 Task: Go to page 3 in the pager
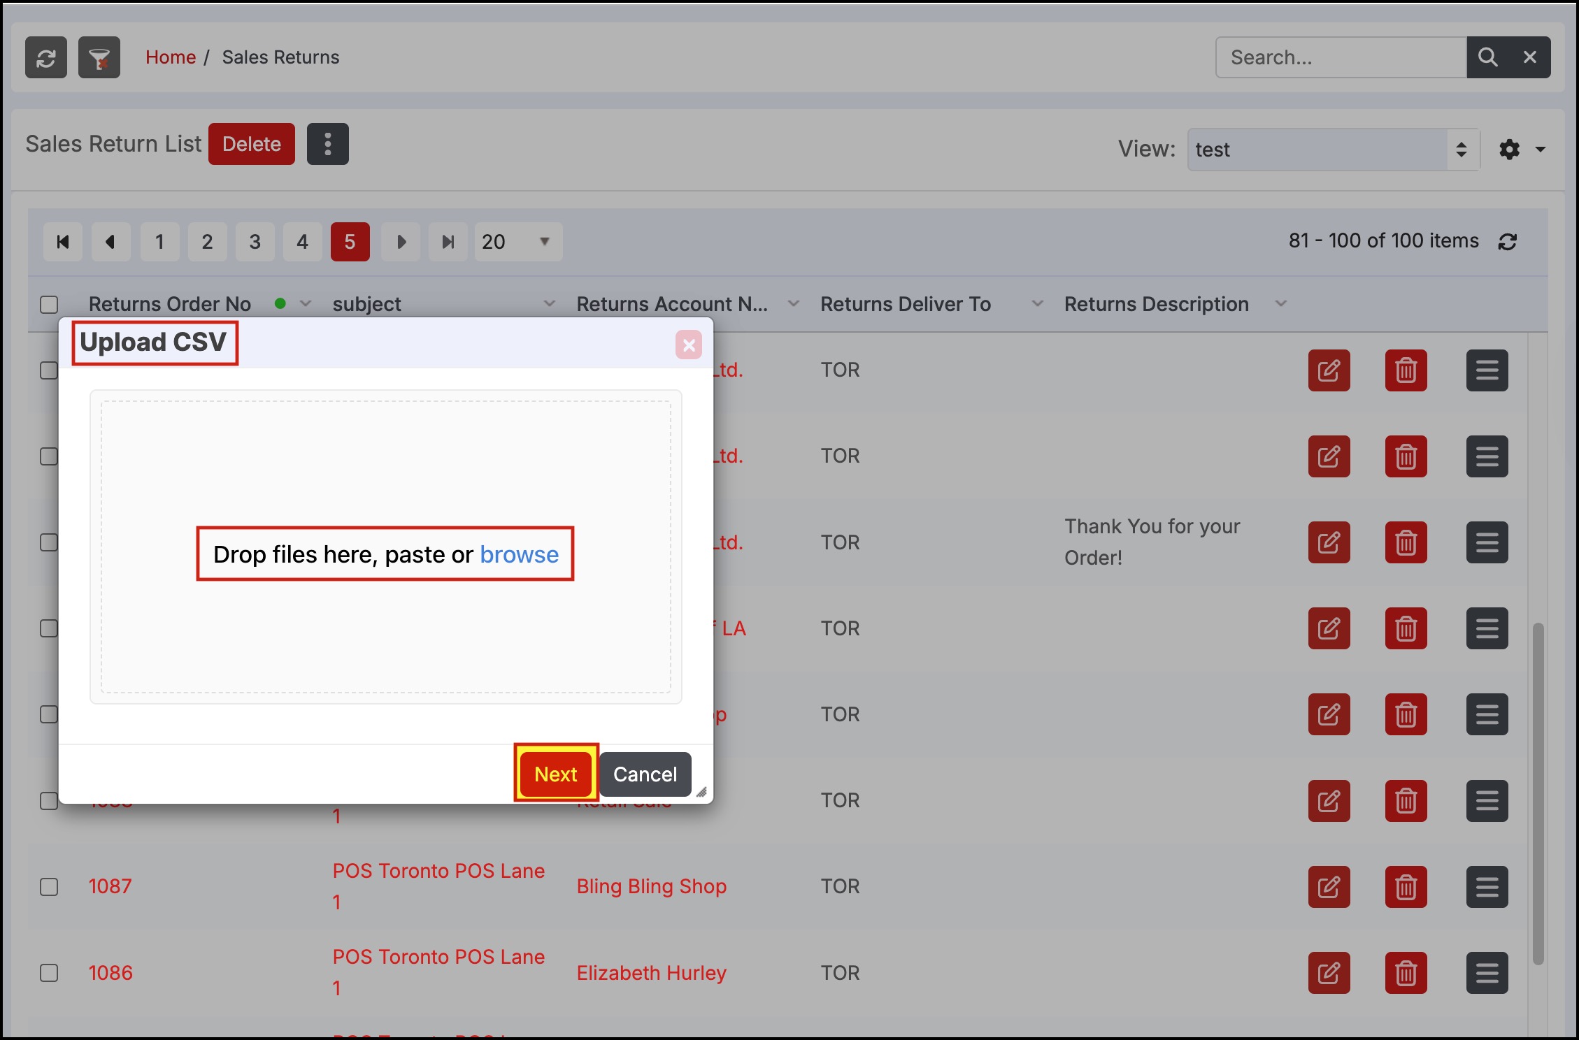pyautogui.click(x=255, y=242)
